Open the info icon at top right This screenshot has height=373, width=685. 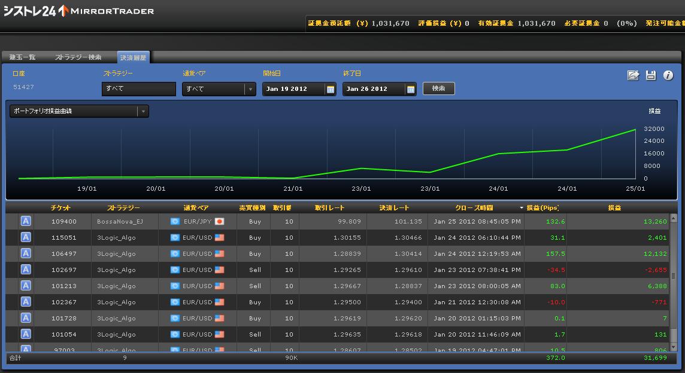point(668,75)
